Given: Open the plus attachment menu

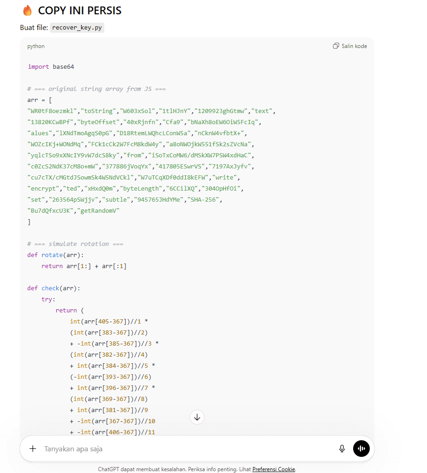Looking at the screenshot, I should pyautogui.click(x=33, y=449).
